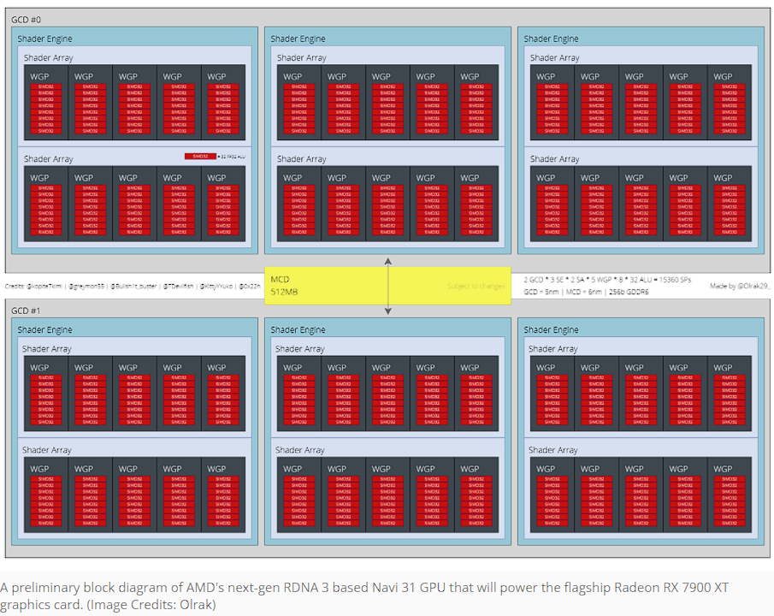Screen dimensions: 774x616
Task: Click the 'Shader Array' label beside the SIMD32 legend
Action: click(x=49, y=159)
